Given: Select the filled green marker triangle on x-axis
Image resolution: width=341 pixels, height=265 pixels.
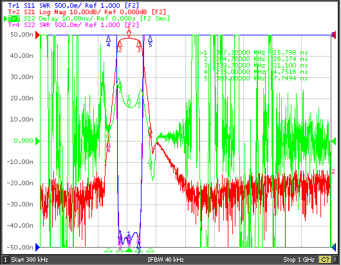Looking at the screenshot, I should pyautogui.click(x=129, y=250).
